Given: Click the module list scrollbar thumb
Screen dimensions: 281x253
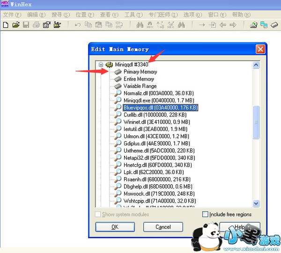Looking at the screenshot, I should 256,122.
